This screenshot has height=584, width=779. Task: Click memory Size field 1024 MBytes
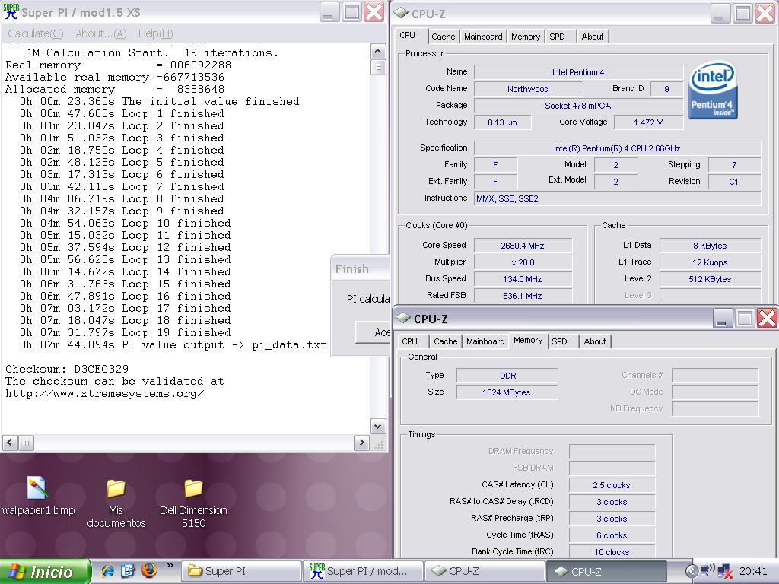(x=507, y=392)
